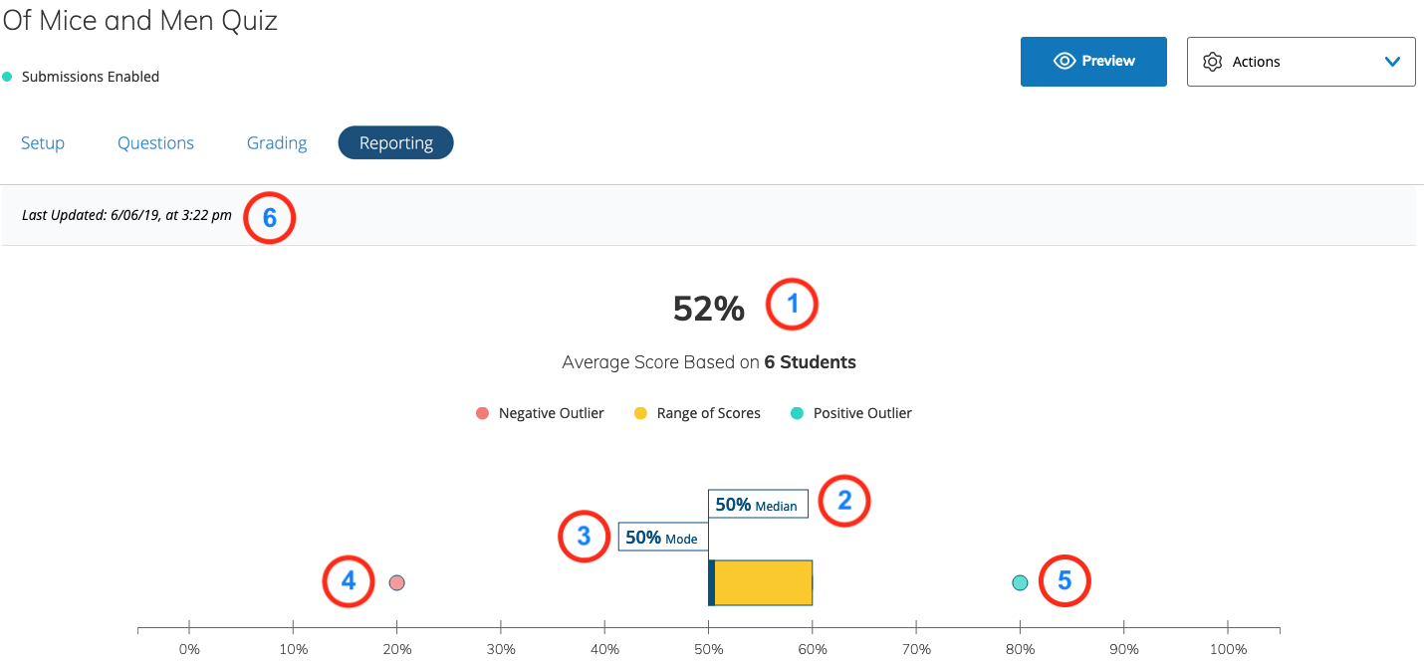Screen dimensions: 1424x664
Task: Expand the Actions dropdown chevron
Action: (1392, 62)
